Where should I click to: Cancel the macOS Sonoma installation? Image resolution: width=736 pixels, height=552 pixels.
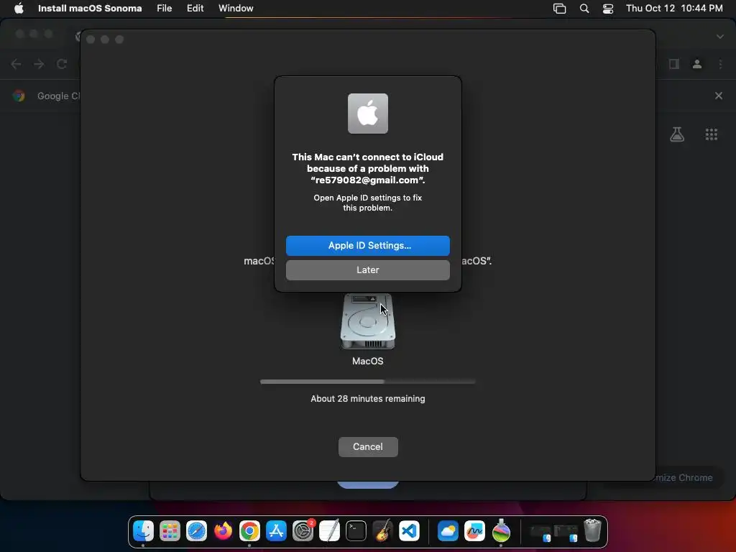pos(368,447)
